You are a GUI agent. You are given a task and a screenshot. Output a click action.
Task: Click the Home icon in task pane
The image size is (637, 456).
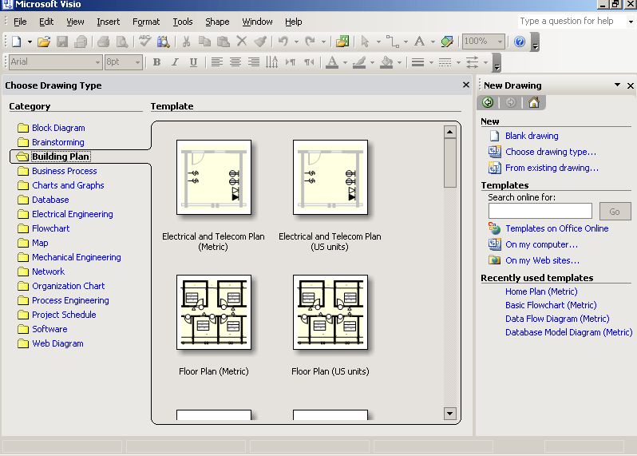(x=533, y=102)
